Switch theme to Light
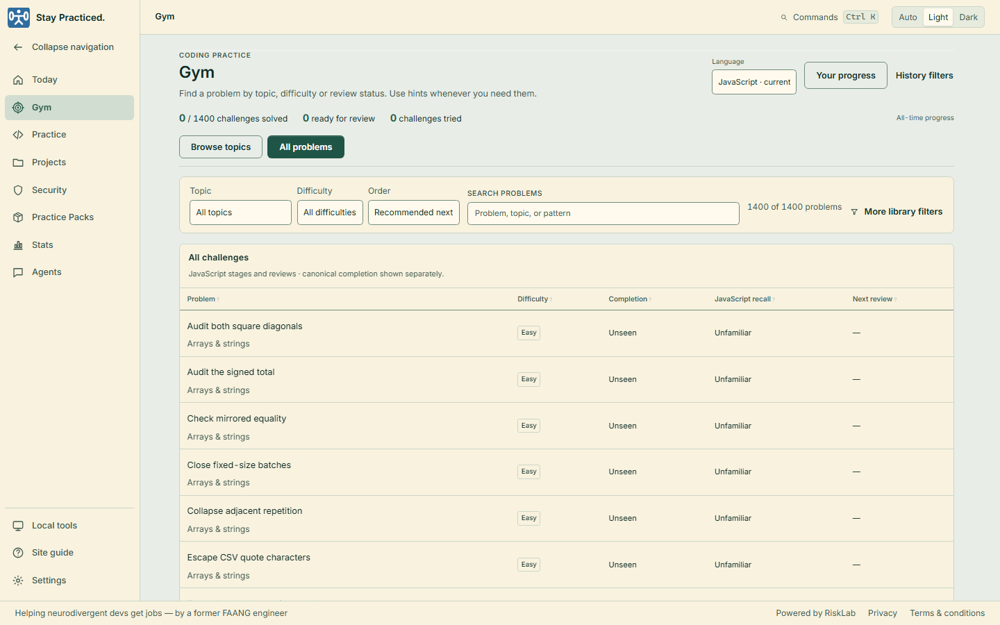Viewport: 1000px width, 625px height. tap(938, 17)
